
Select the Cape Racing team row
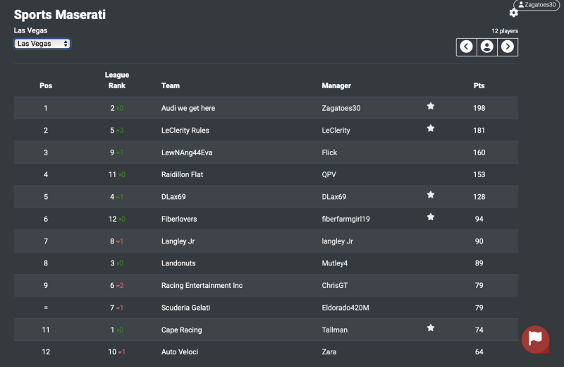(x=181, y=330)
